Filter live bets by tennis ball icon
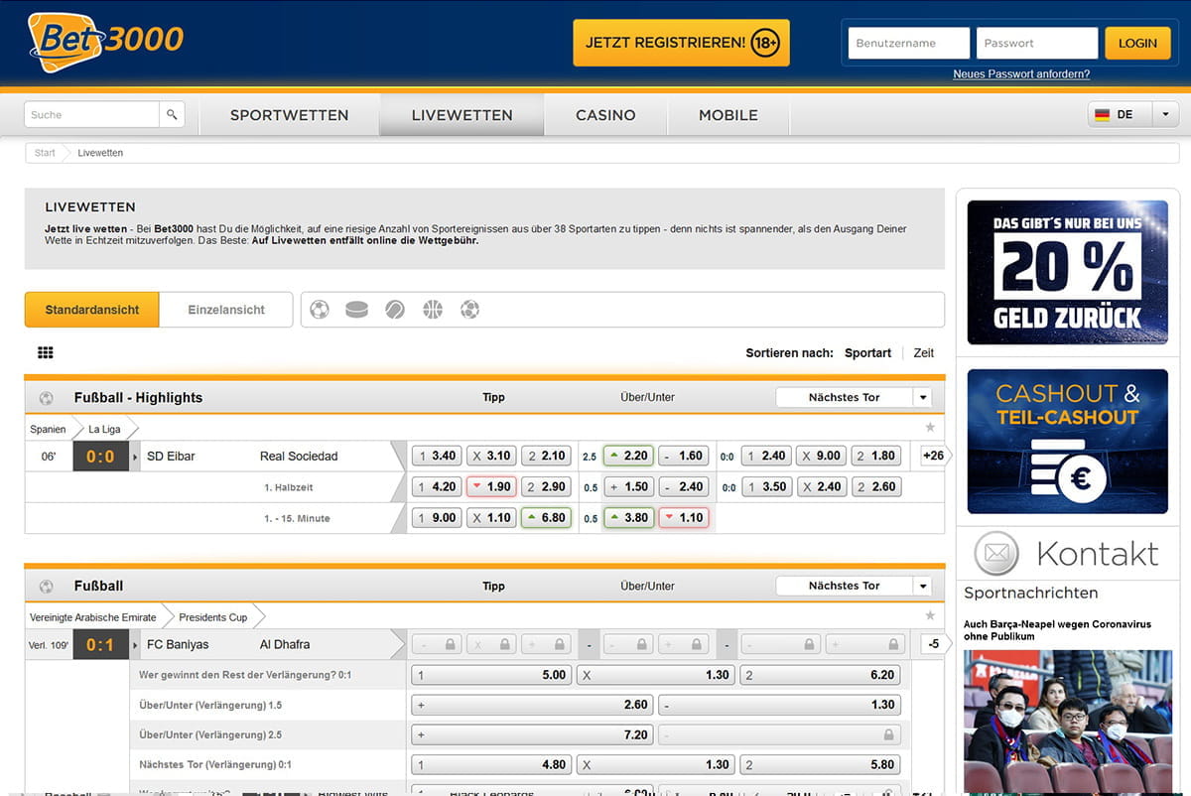The width and height of the screenshot is (1191, 796). (395, 310)
